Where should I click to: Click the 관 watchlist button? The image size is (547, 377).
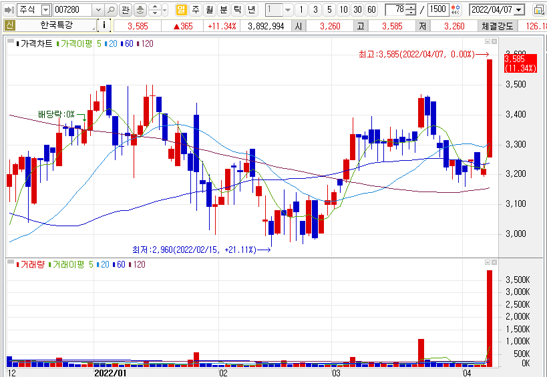click(x=126, y=10)
